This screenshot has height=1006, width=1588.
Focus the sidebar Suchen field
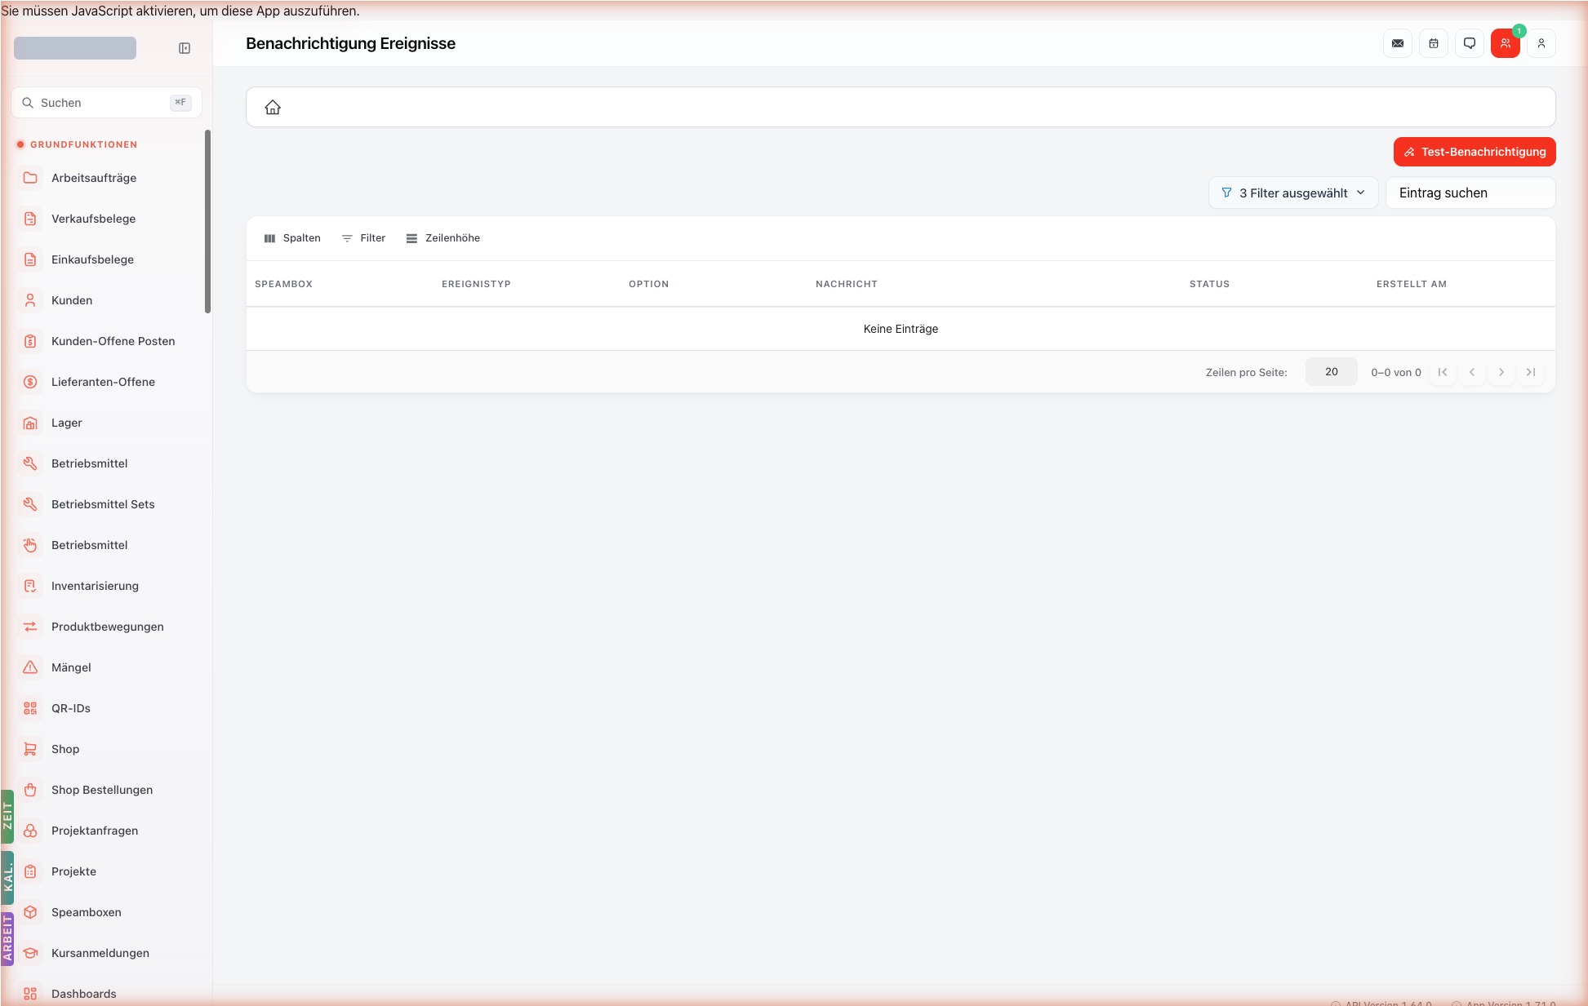(106, 103)
